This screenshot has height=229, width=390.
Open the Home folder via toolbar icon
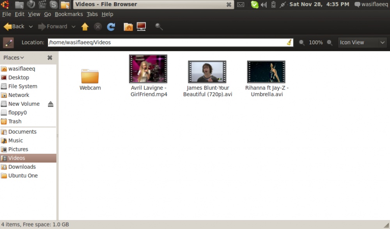[128, 27]
